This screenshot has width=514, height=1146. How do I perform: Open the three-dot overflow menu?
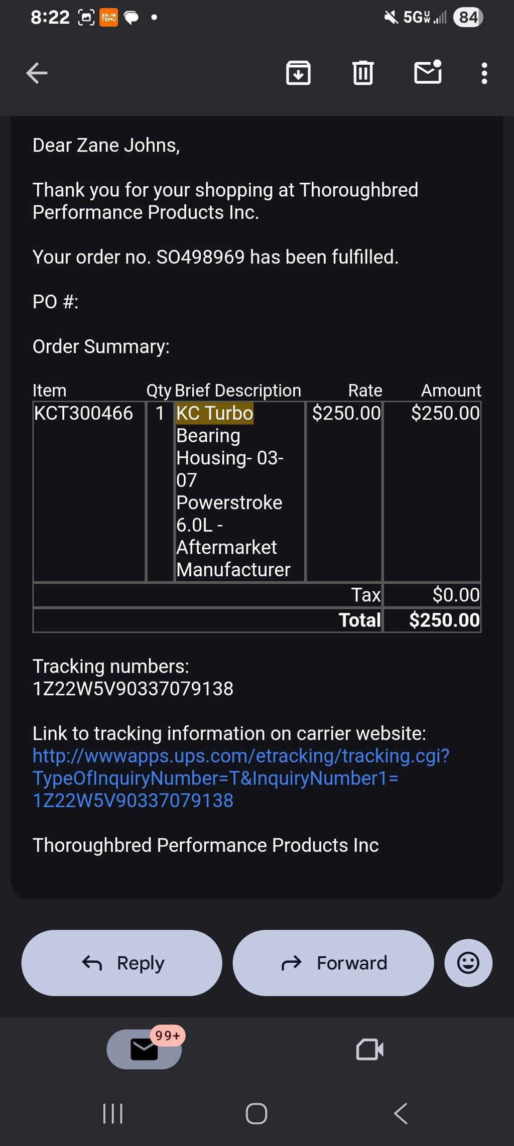pyautogui.click(x=484, y=73)
